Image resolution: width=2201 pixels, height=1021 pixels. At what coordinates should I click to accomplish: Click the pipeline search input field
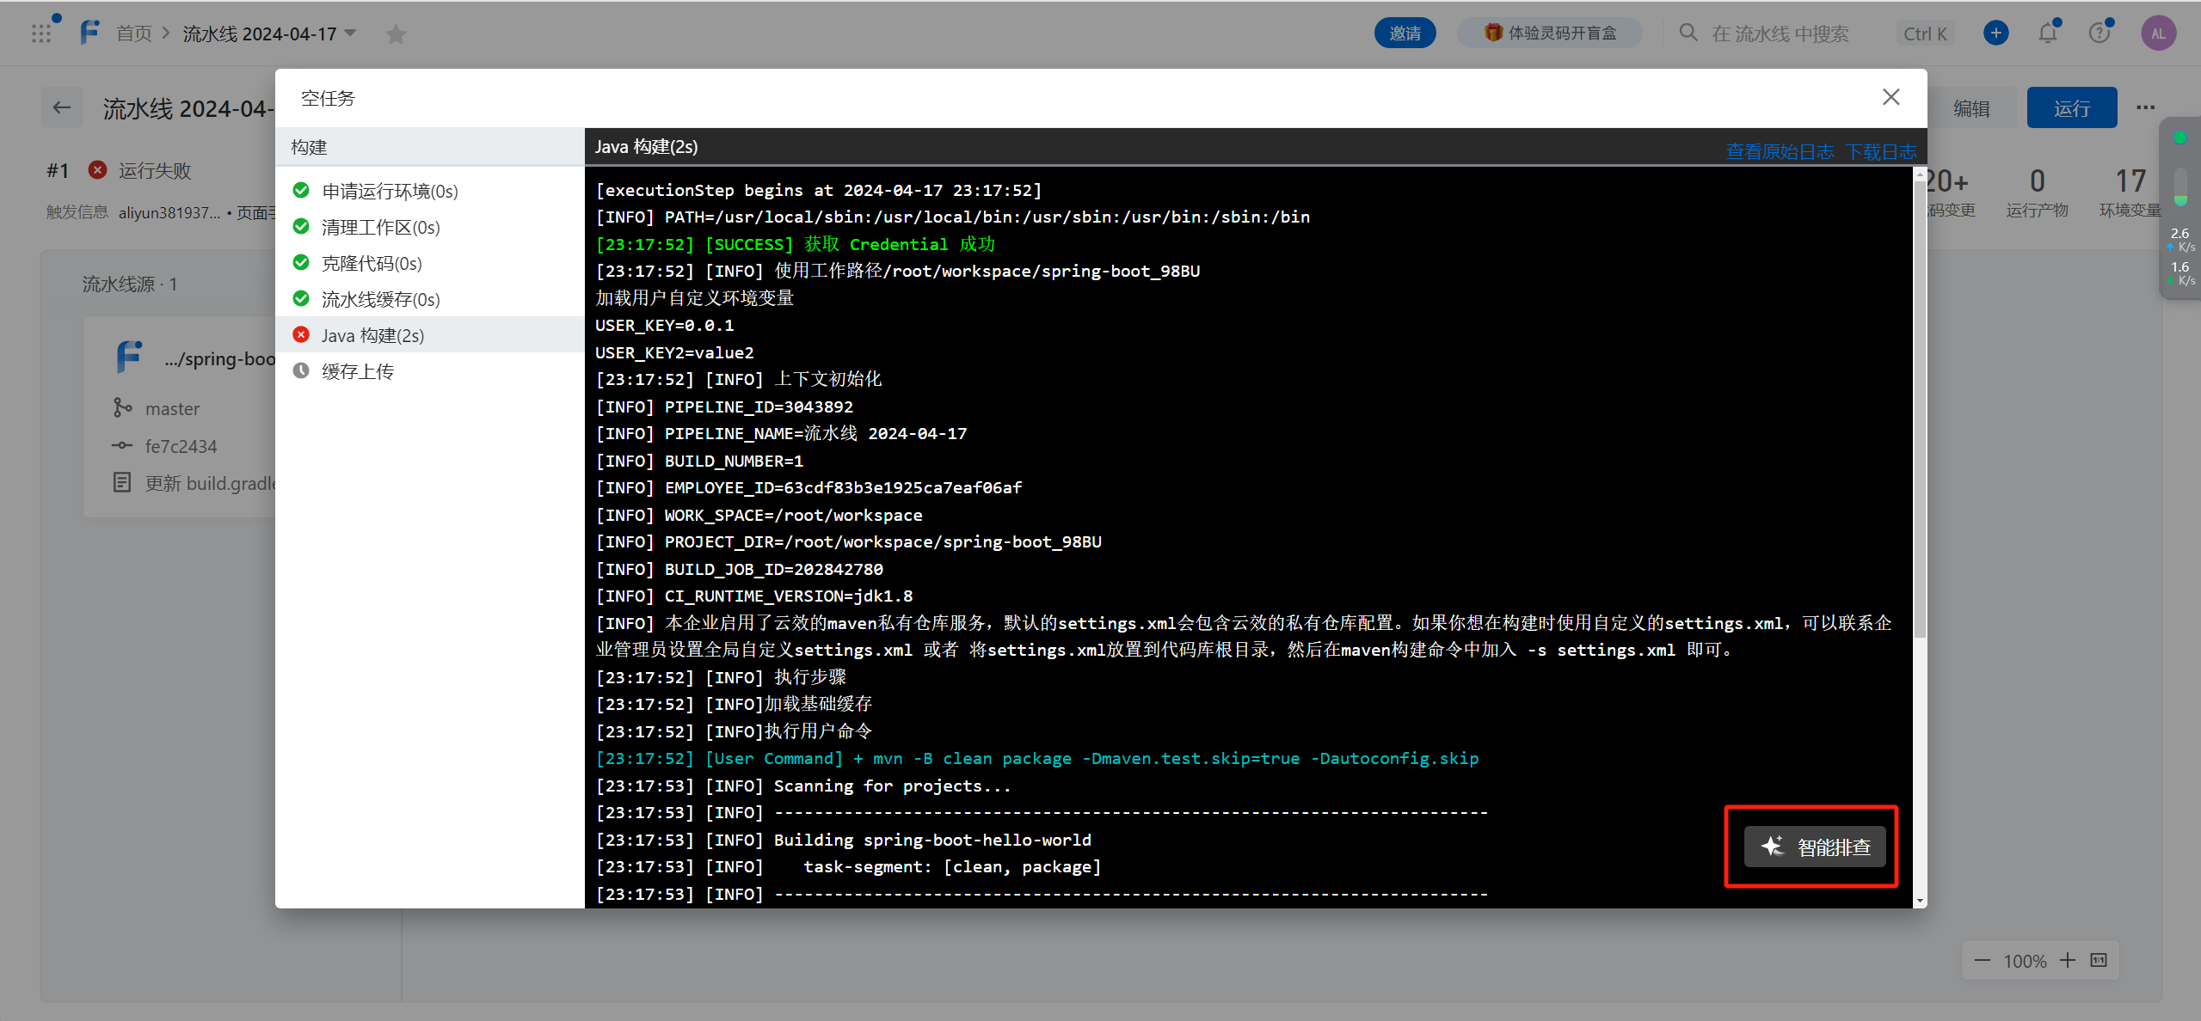pos(1779,34)
